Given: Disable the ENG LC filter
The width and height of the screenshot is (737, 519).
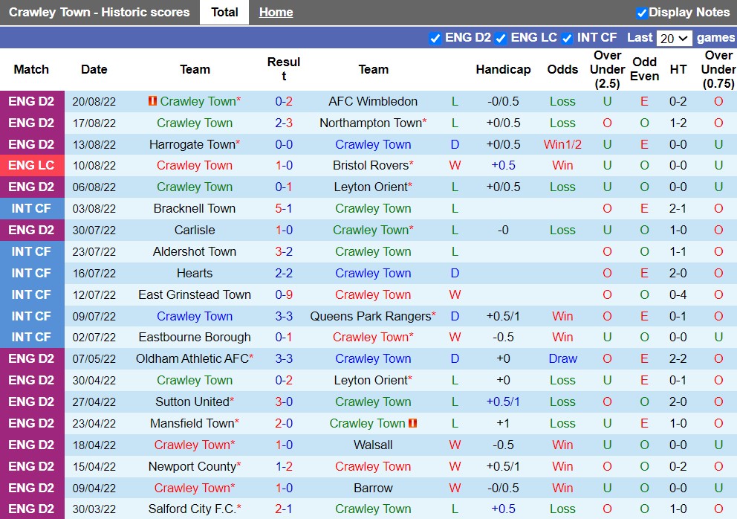Looking at the screenshot, I should click(501, 37).
